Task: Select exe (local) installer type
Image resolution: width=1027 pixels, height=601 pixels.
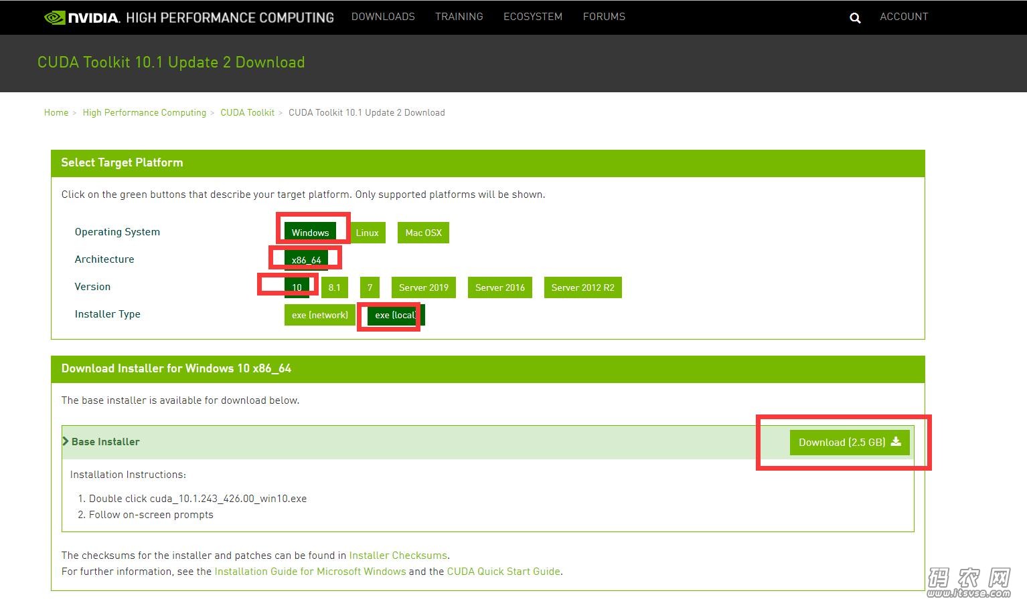Action: (x=396, y=315)
